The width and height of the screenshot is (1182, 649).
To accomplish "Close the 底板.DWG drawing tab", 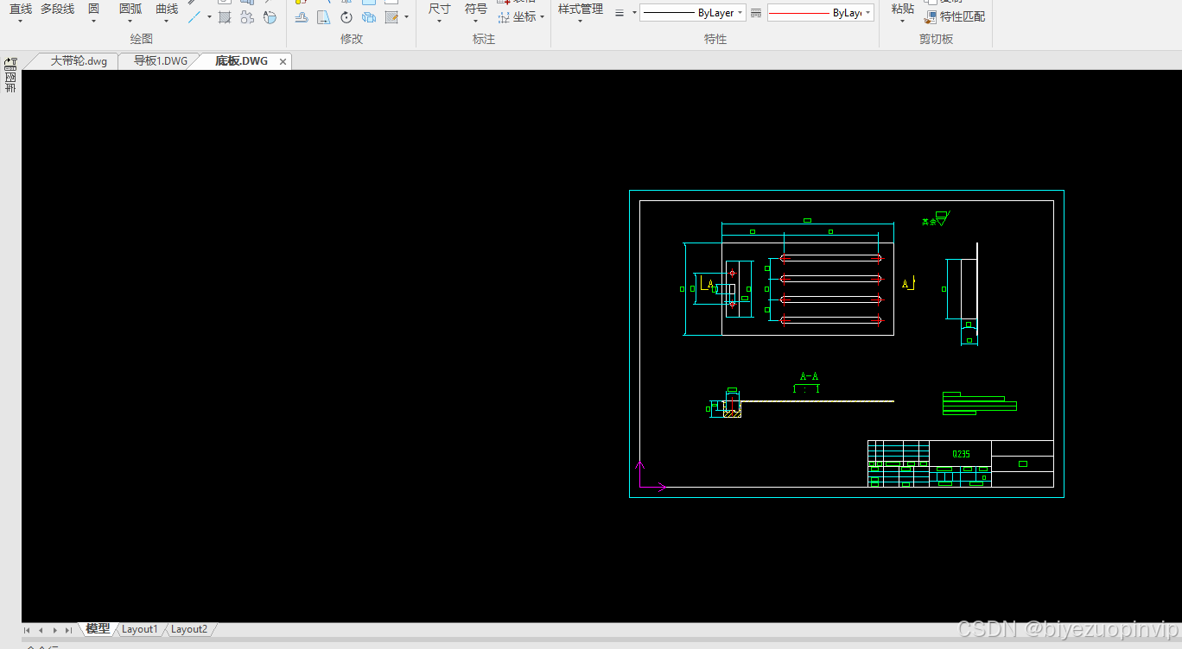I will point(283,62).
